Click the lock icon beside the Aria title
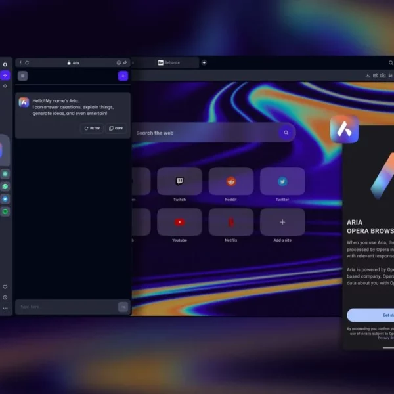Screen dimensions: 394x394 (69, 63)
